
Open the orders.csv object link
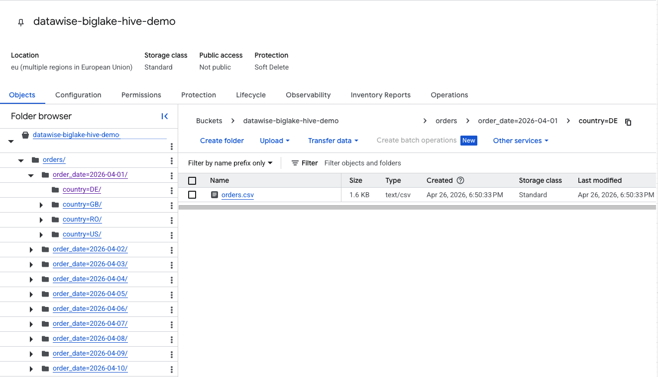237,195
